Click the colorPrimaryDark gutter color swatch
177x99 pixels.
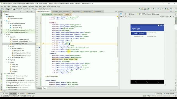(x=39, y=48)
